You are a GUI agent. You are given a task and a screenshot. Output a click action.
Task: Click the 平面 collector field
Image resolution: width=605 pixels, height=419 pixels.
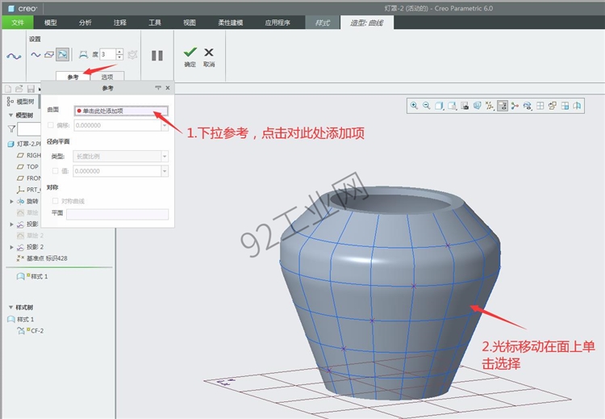[117, 214]
